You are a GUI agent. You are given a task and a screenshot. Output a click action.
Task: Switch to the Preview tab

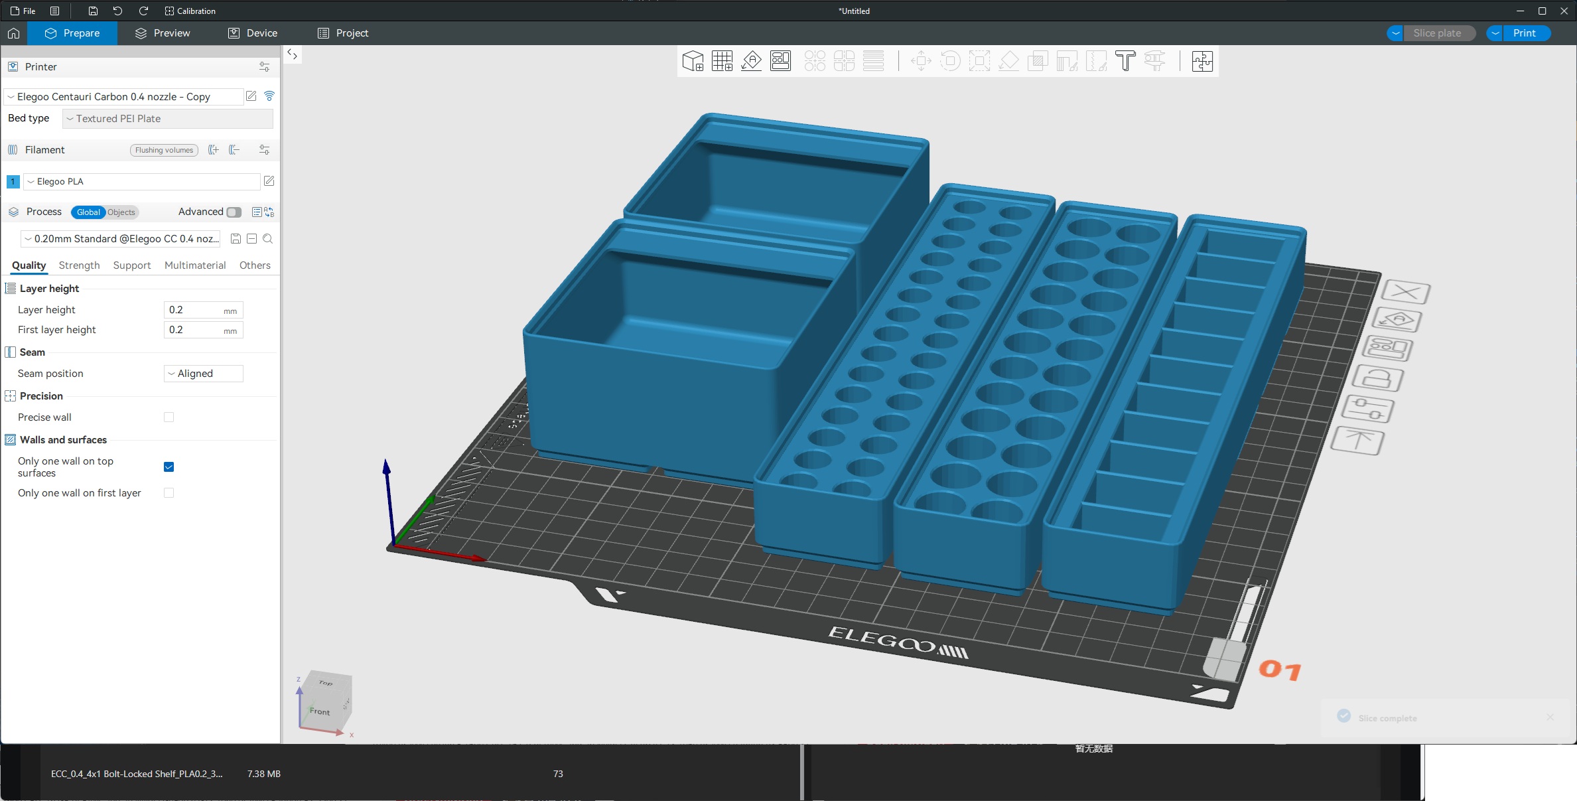(x=163, y=33)
